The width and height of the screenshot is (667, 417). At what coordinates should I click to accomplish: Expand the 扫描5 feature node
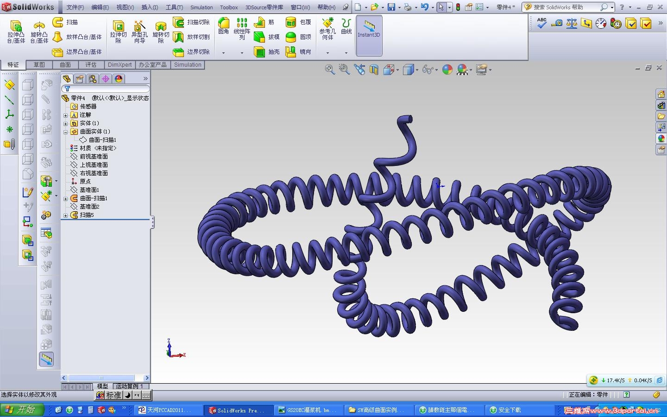pos(66,215)
